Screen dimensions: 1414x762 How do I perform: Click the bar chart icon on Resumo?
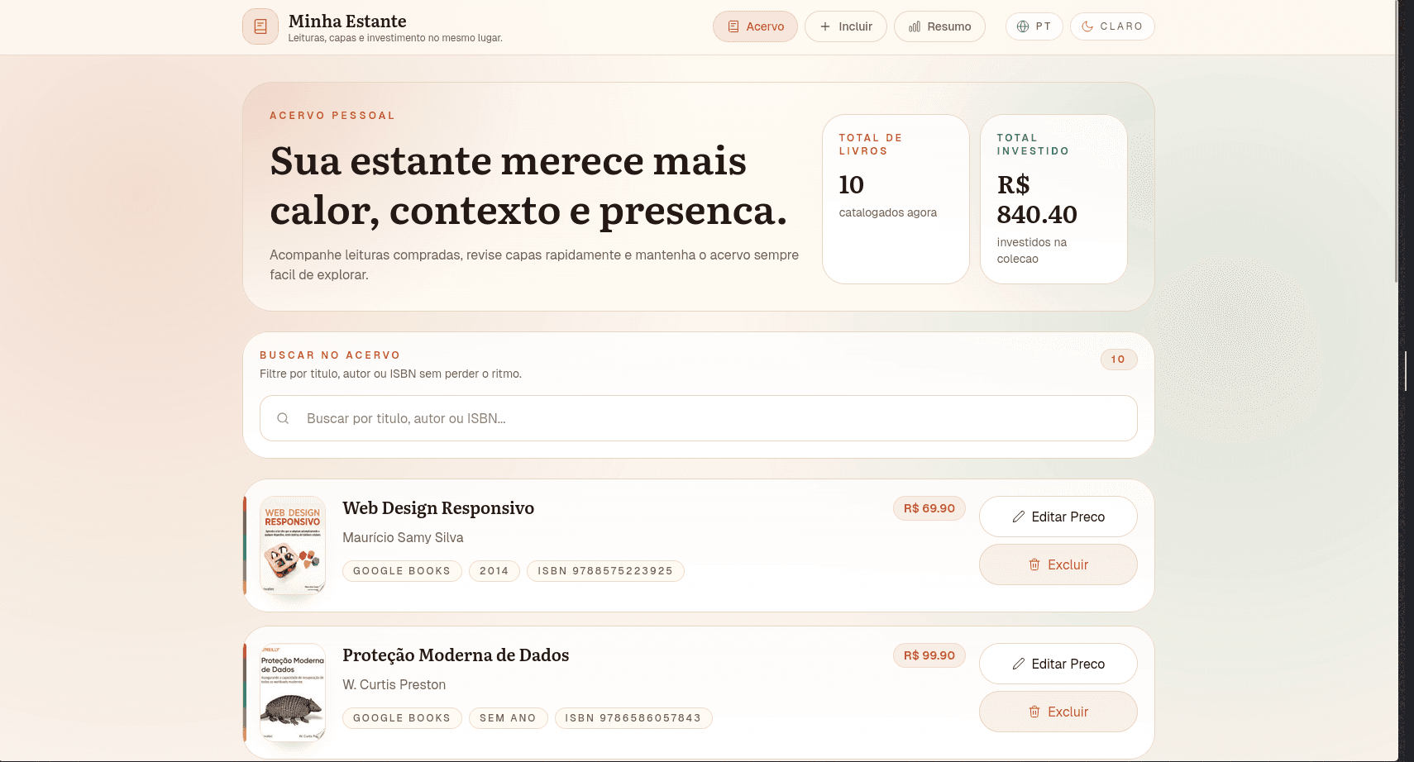coord(914,26)
